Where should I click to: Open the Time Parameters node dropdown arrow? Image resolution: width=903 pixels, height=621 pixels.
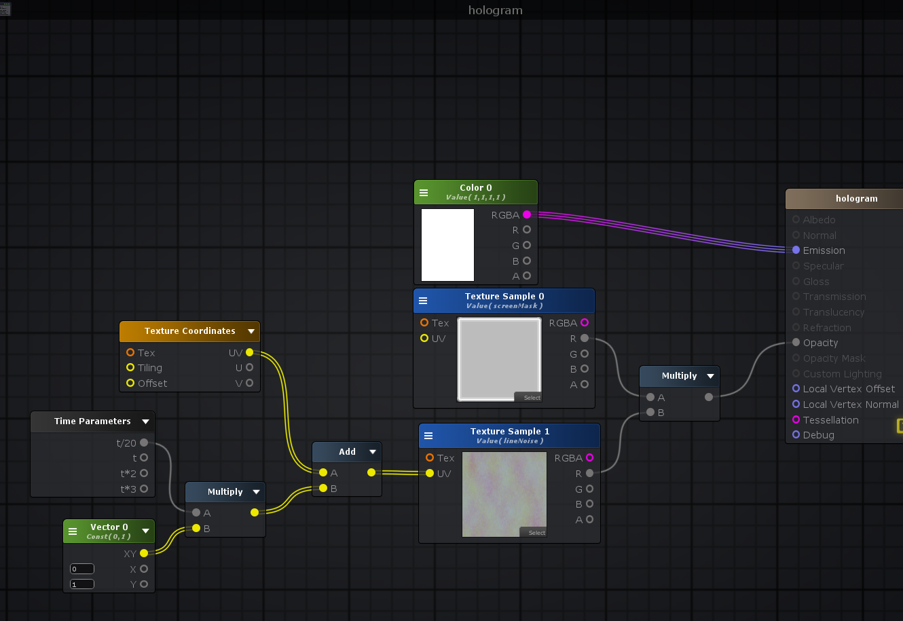[x=145, y=421]
